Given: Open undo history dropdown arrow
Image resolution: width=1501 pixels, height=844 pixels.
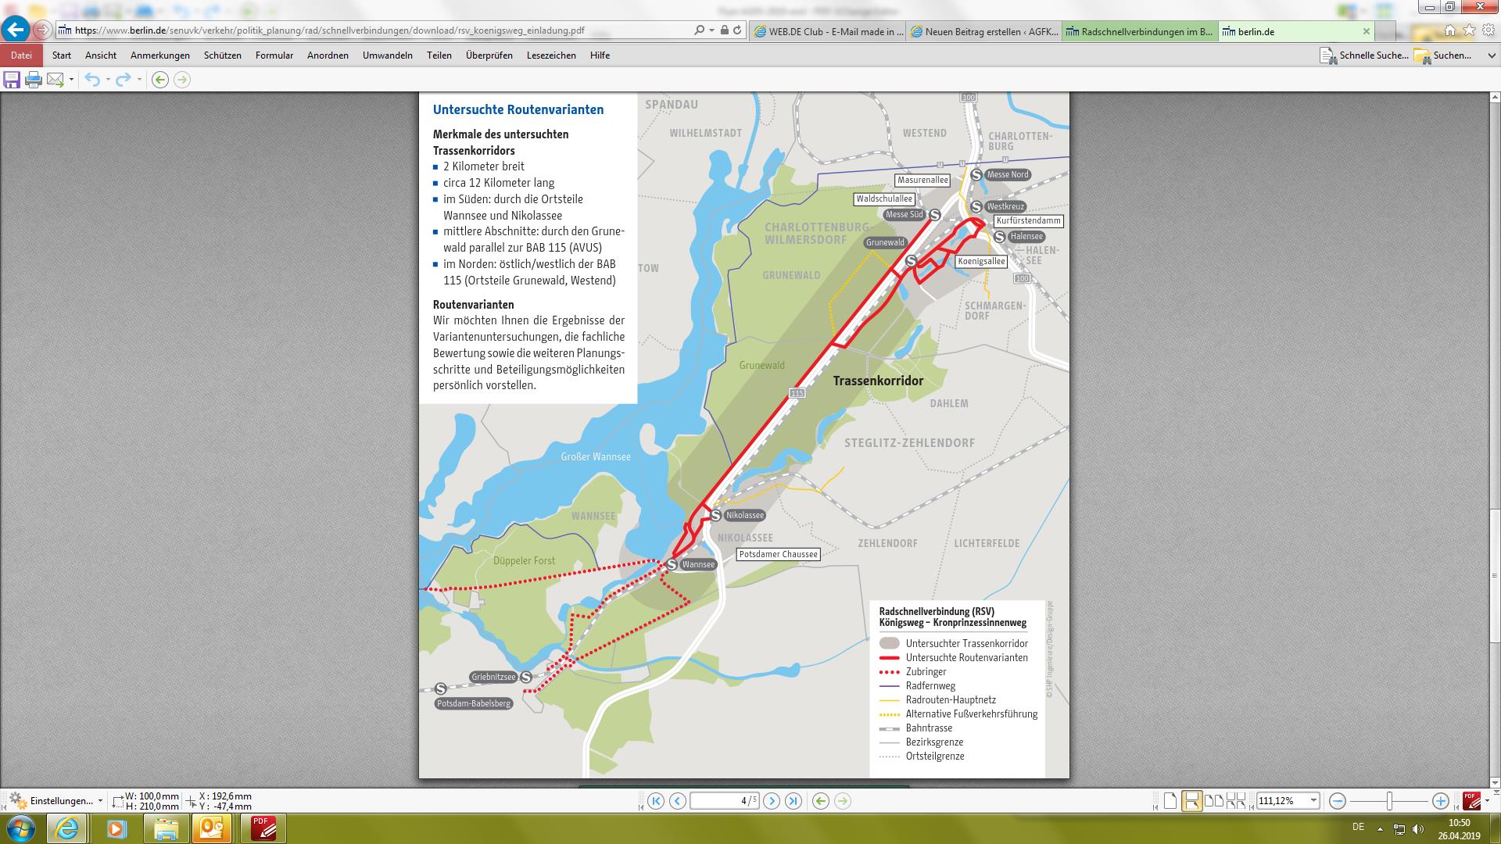Looking at the screenshot, I should click(108, 80).
